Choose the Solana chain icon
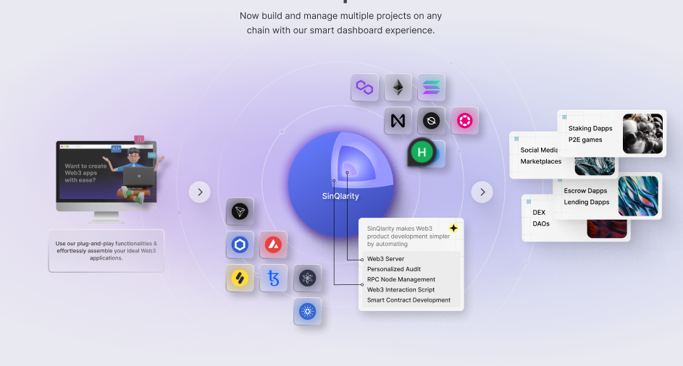 (431, 88)
